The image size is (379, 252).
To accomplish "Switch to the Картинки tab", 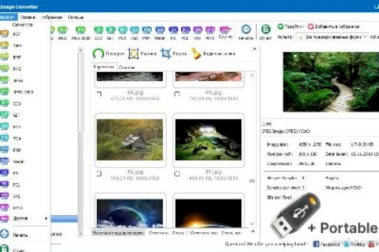I will click(x=104, y=67).
